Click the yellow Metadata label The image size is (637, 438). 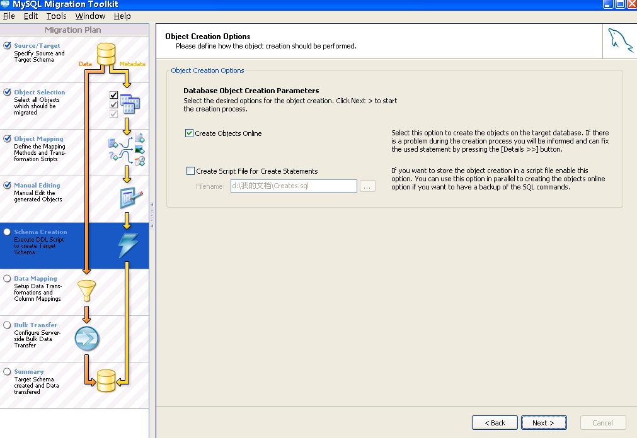click(x=132, y=64)
